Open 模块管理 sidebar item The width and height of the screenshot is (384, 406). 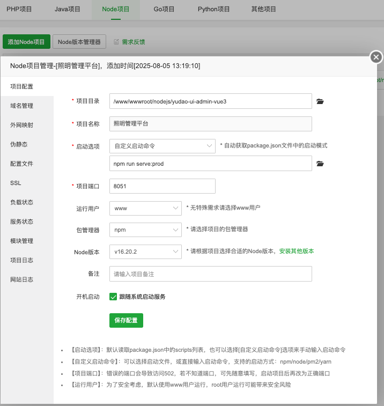[27, 241]
